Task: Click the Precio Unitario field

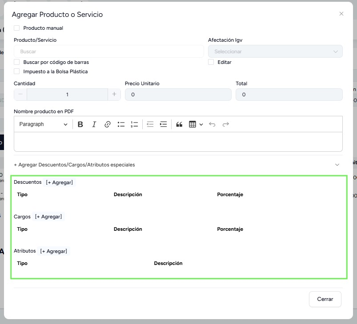Action: click(178, 95)
